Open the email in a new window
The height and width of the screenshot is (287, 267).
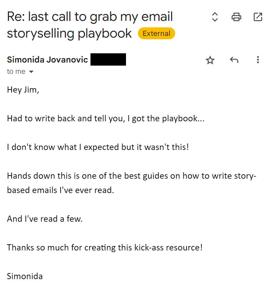258,17
